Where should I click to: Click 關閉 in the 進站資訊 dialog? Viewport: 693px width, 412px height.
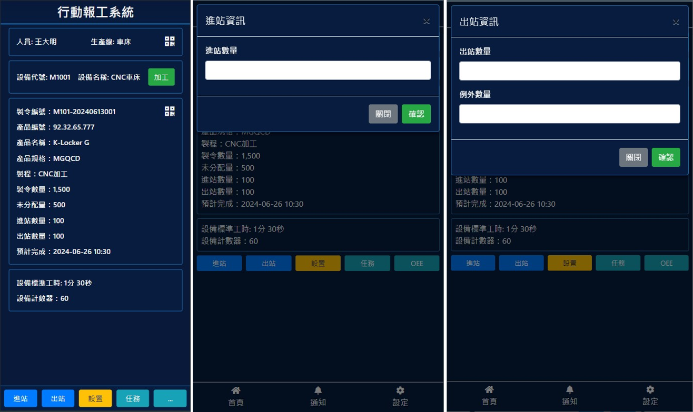(383, 114)
